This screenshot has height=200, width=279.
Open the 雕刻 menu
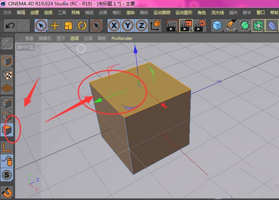click(x=144, y=13)
